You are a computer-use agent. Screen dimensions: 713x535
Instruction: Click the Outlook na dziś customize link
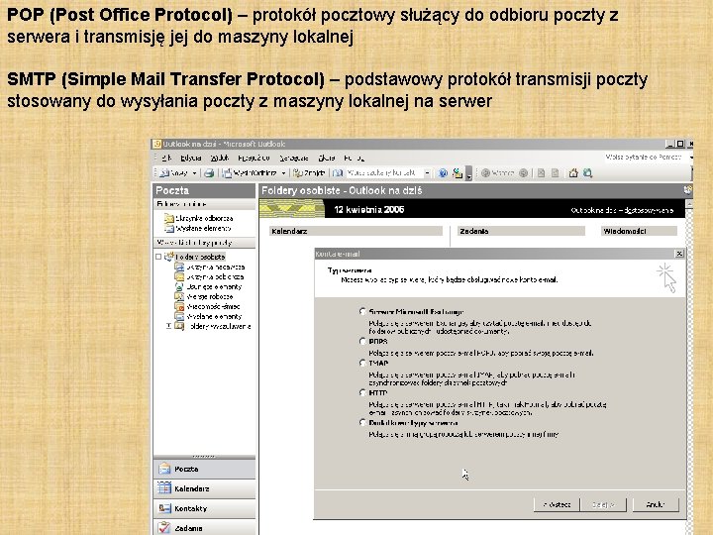click(x=622, y=210)
